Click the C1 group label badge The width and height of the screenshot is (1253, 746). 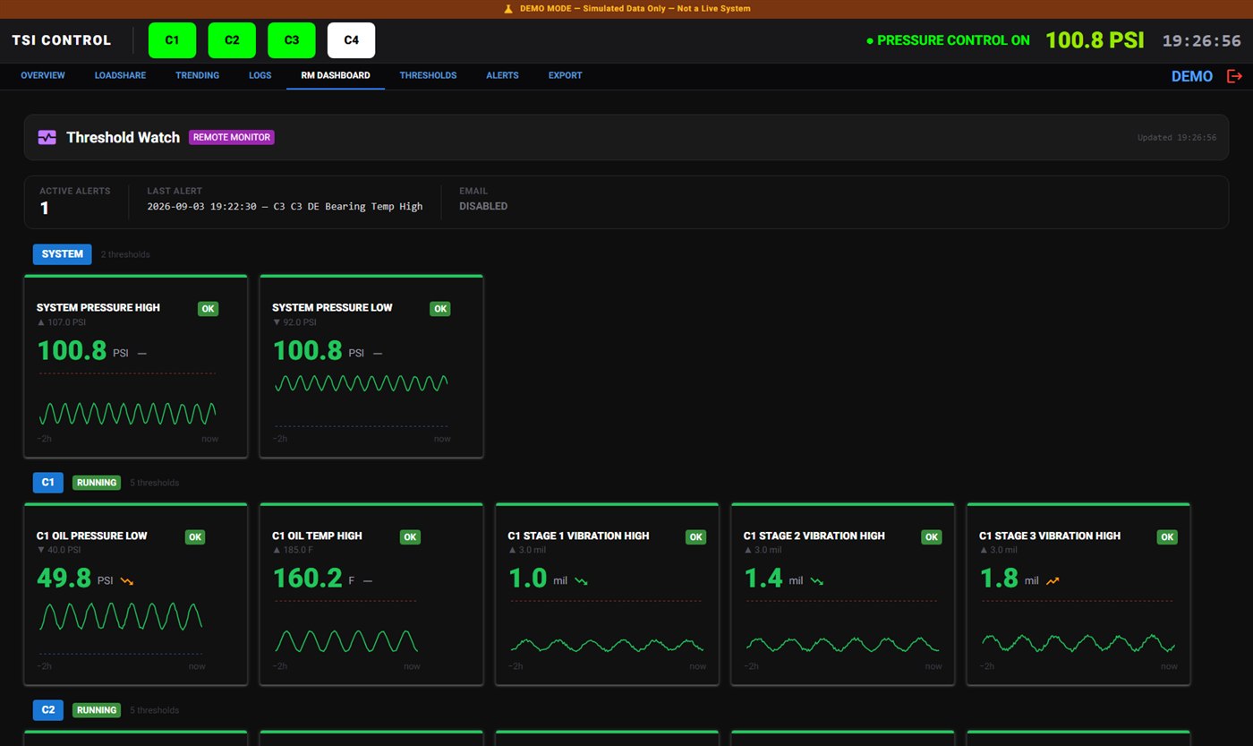pos(48,483)
